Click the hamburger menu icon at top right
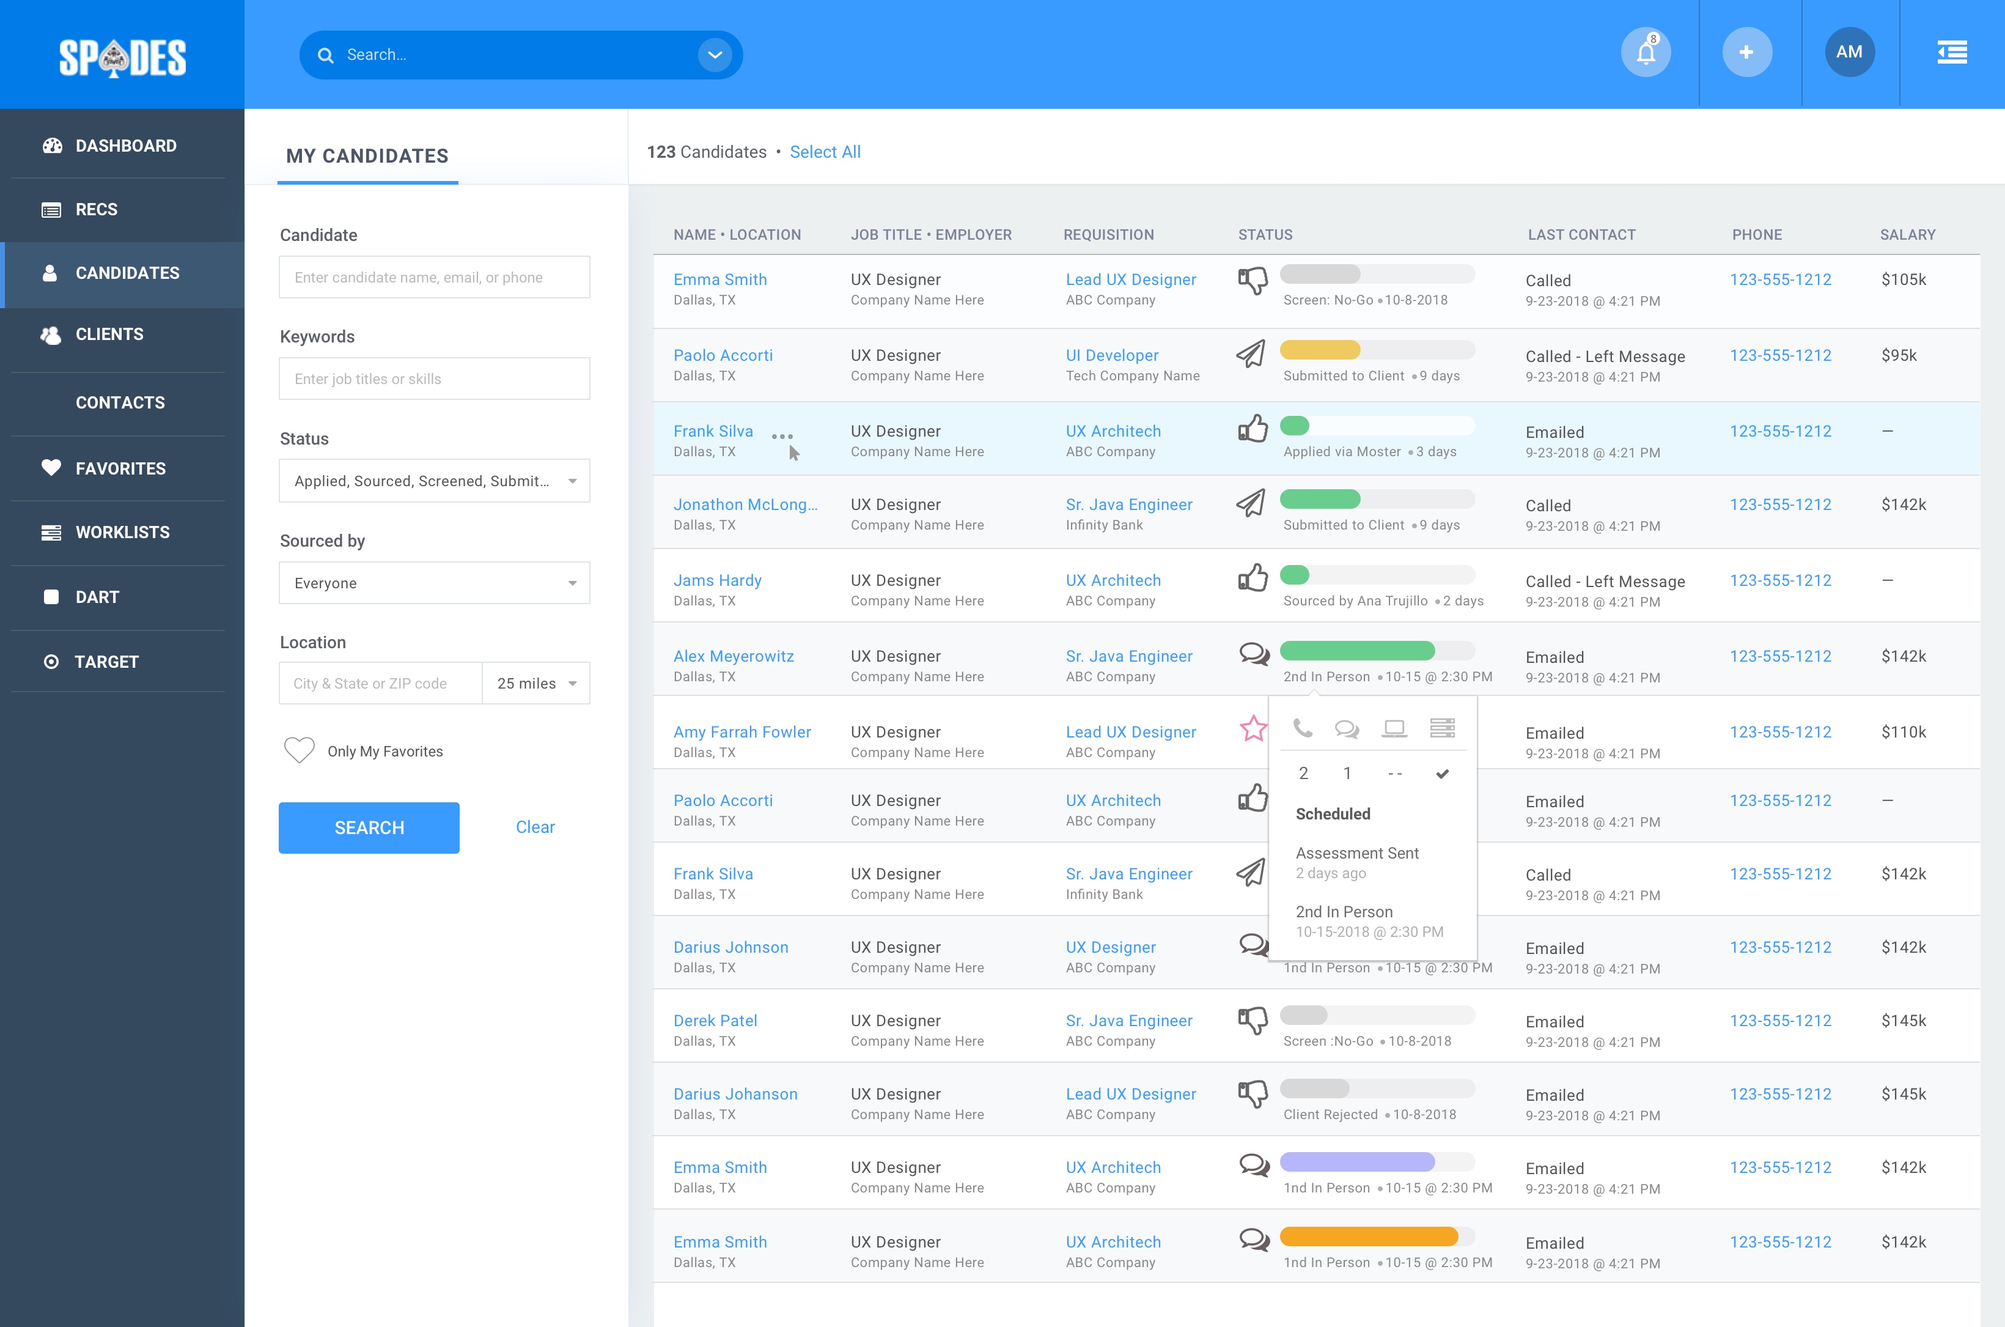This screenshot has width=2005, height=1327. (x=1952, y=51)
